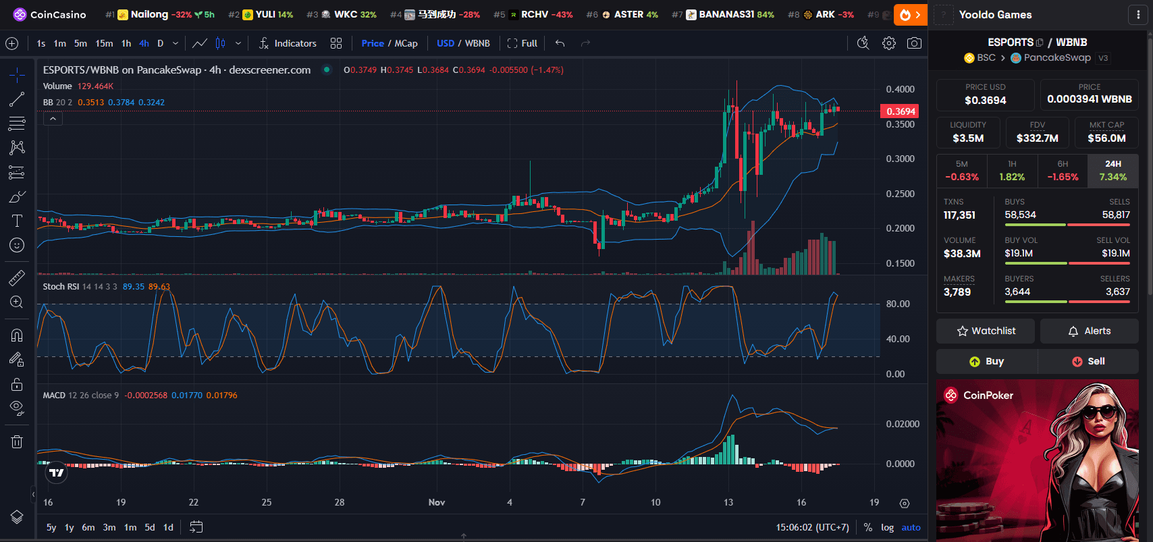1153x542 pixels.
Task: Open Nailong trending token link
Action: 160,14
